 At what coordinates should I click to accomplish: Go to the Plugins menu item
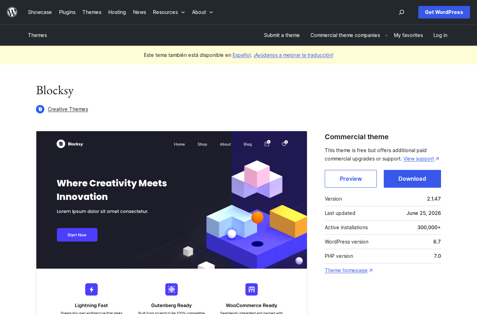pyautogui.click(x=67, y=12)
